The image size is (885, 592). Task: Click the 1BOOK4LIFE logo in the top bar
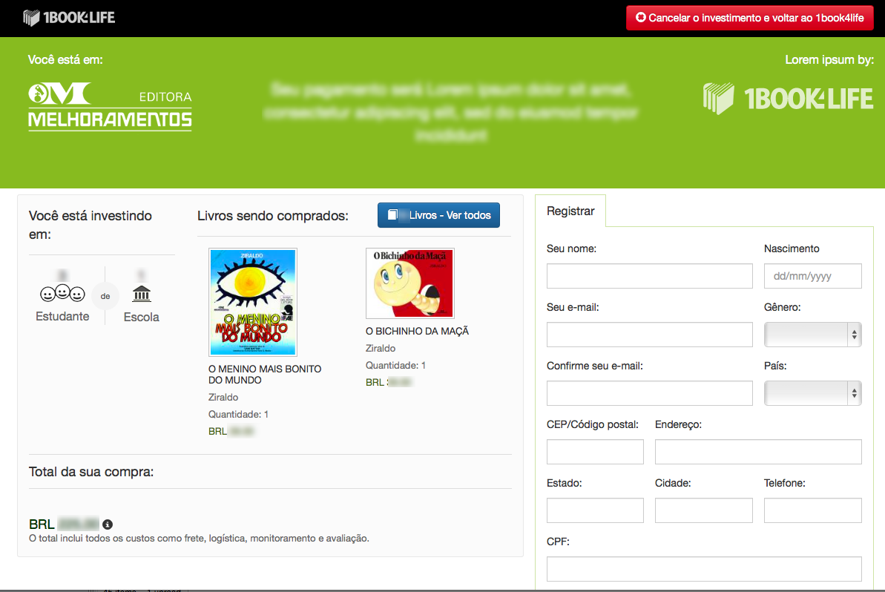[x=69, y=18]
